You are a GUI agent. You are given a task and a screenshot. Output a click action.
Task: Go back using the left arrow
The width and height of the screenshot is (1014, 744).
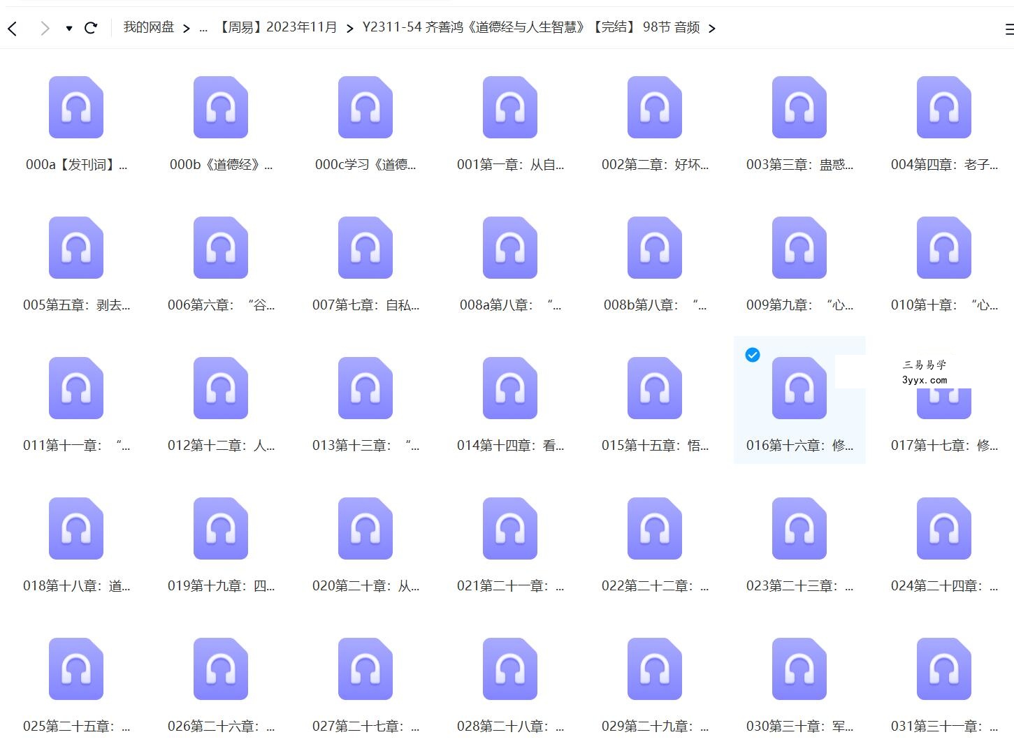coord(13,28)
